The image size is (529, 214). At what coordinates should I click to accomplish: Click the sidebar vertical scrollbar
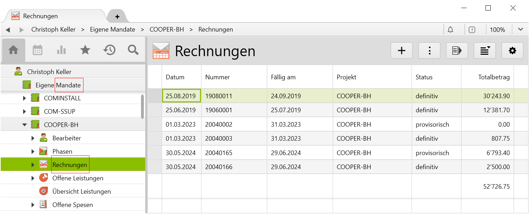(142, 107)
